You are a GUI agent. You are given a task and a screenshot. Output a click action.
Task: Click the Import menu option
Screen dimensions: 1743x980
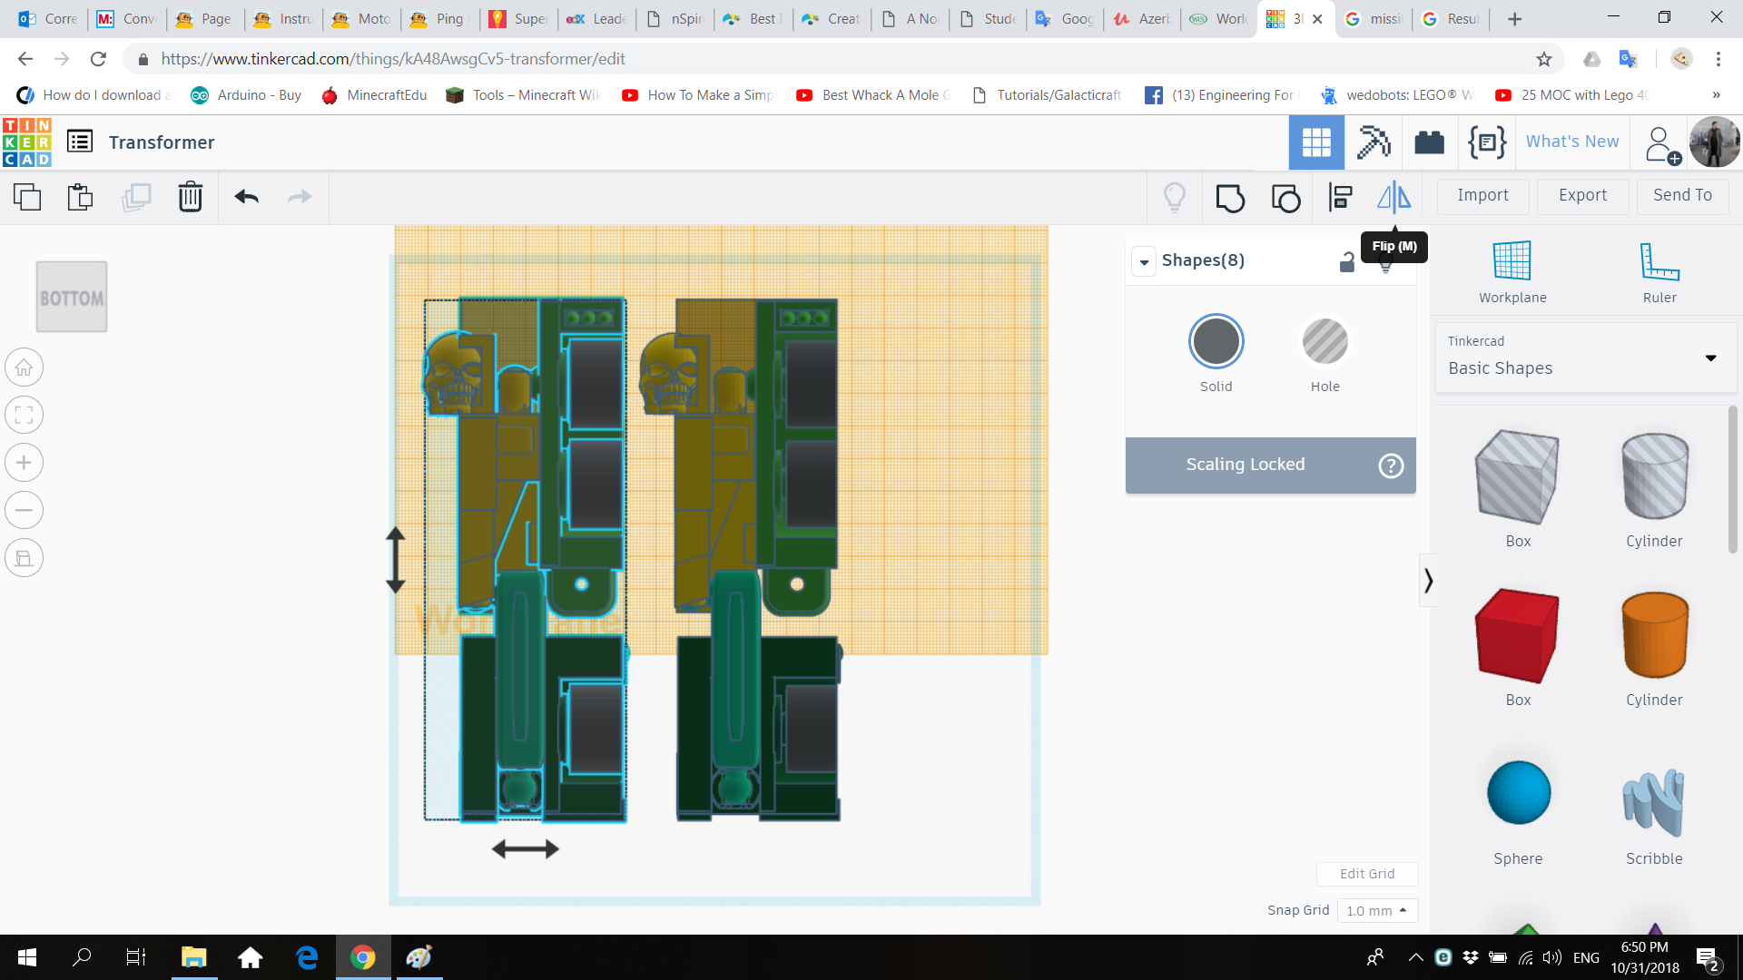point(1483,195)
